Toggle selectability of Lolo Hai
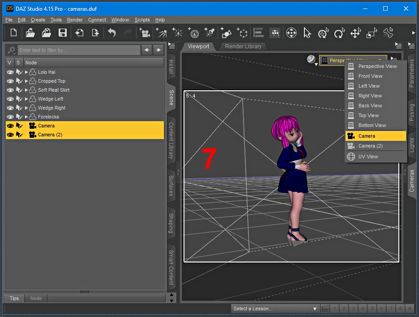The width and height of the screenshot is (419, 317). (x=19, y=72)
